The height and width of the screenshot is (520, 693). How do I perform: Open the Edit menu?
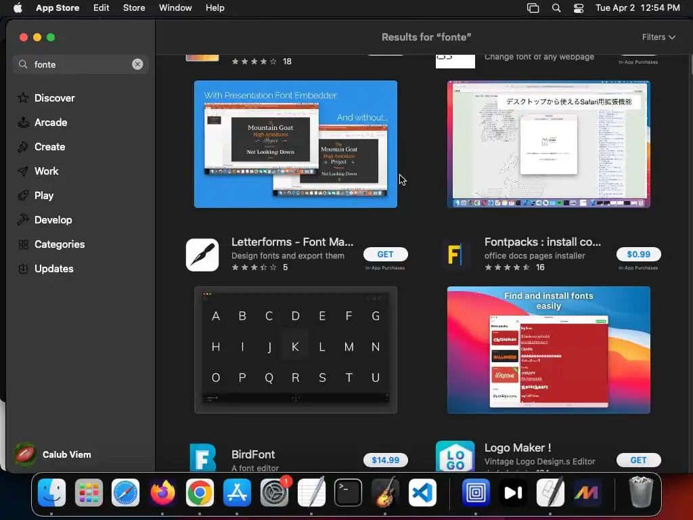tap(102, 8)
